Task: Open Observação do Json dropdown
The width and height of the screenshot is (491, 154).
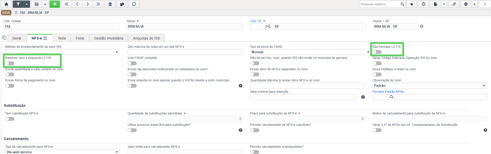Action: click(430, 86)
